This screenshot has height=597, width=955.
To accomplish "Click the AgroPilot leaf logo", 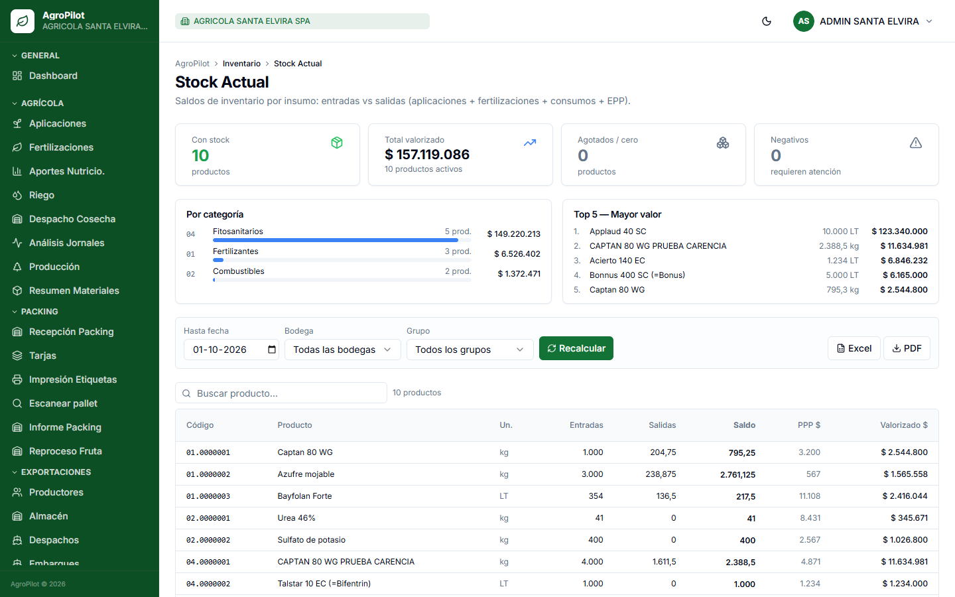I will (23, 21).
